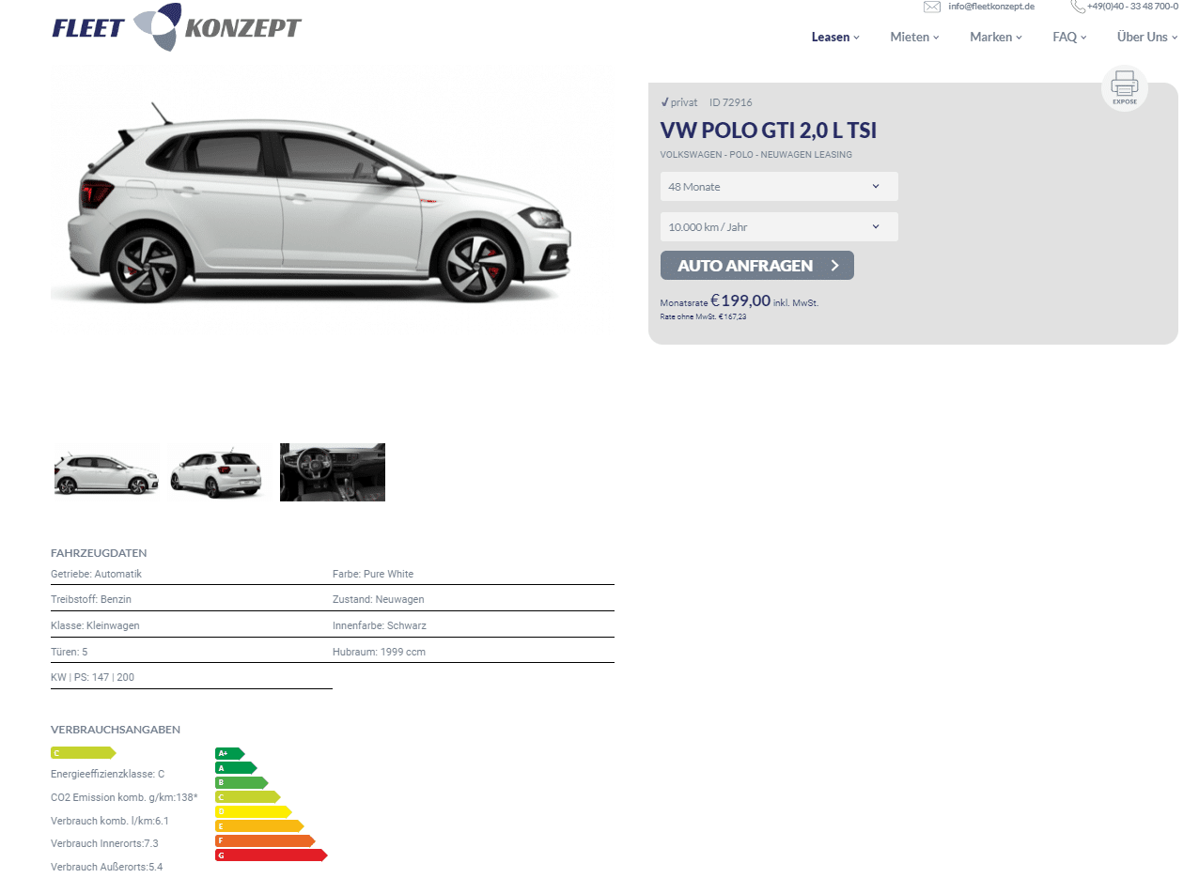Click 'Verbrauch komb. l/km:6.1' text
This screenshot has height=878, width=1199.
pos(110,821)
